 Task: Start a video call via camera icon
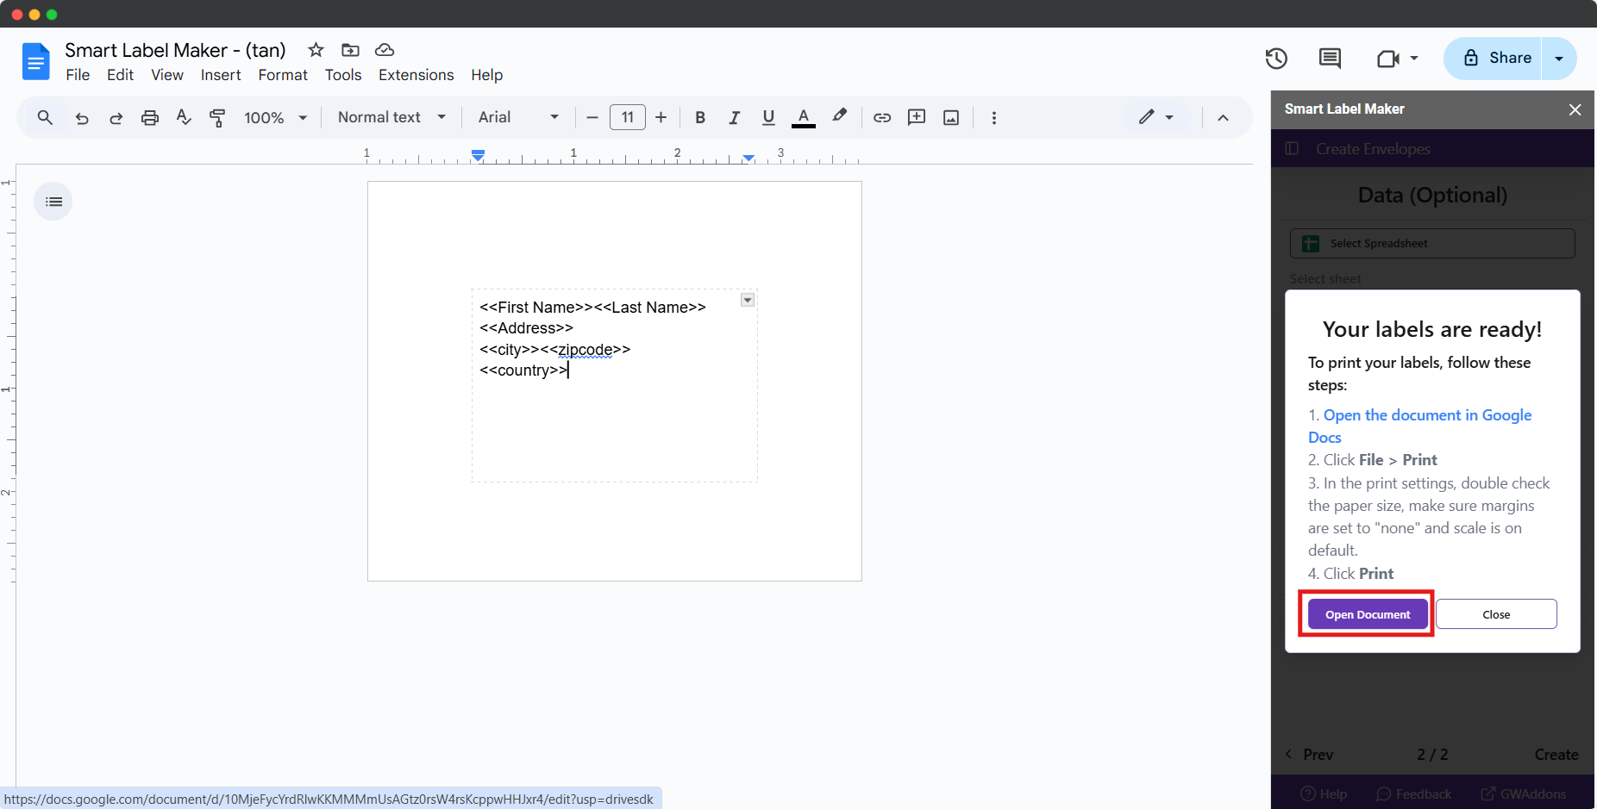click(x=1387, y=59)
